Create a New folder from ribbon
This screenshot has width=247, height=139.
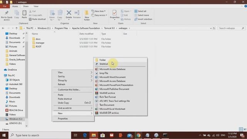tap(87, 15)
